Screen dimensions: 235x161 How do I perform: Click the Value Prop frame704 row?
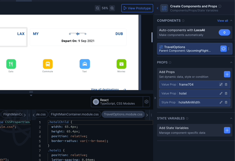pyautogui.click(x=194, y=84)
